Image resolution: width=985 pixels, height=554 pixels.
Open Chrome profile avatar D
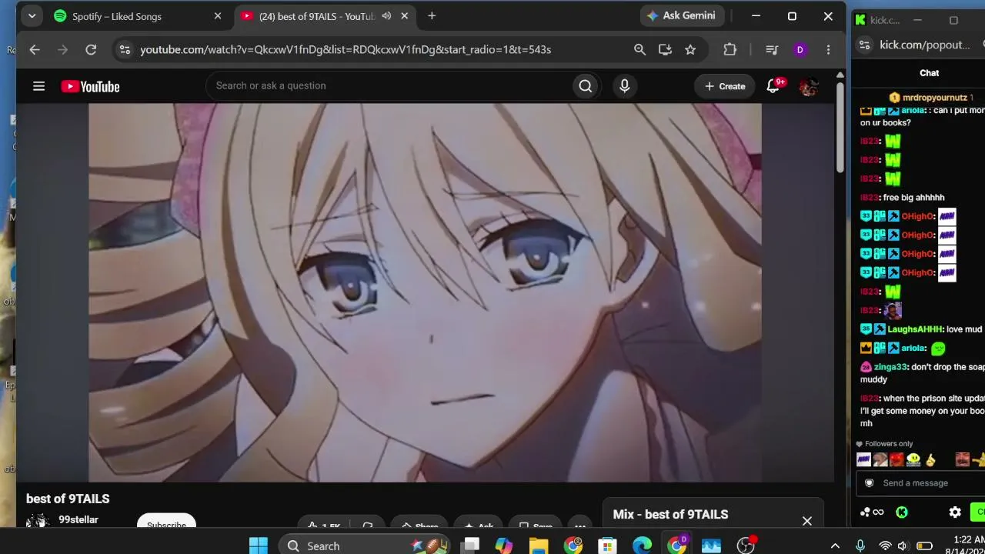click(800, 49)
